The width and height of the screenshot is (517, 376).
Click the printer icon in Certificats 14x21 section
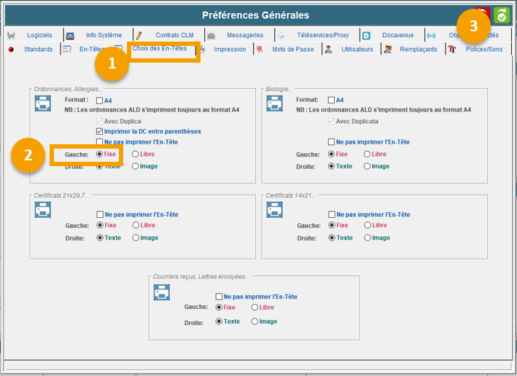pos(275,210)
